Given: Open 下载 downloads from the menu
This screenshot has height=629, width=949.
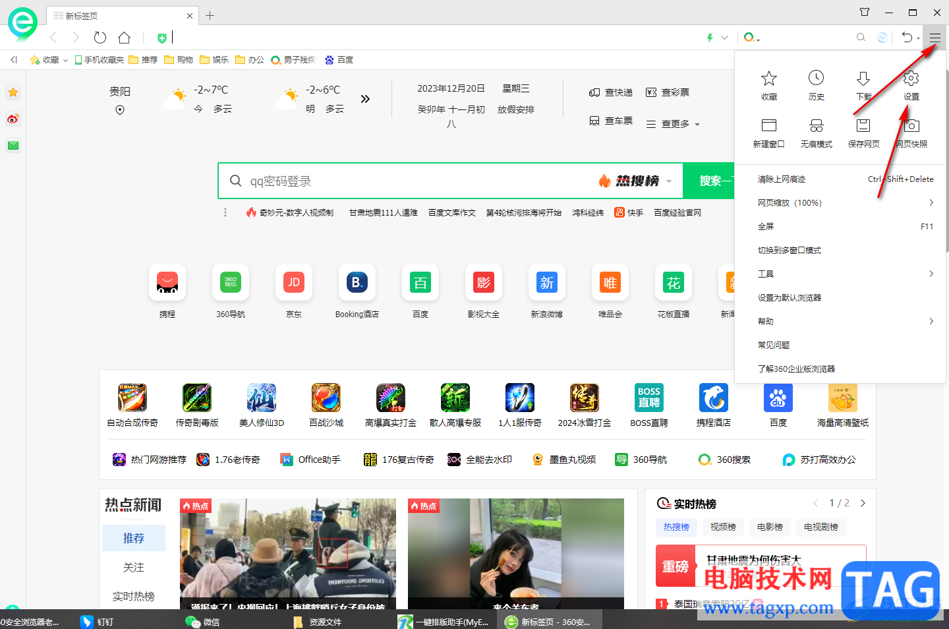Looking at the screenshot, I should point(863,86).
